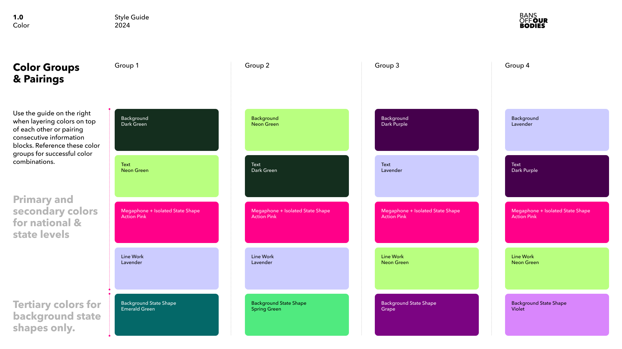Choose the Action Pink swatch in Group 3
This screenshot has height=349, width=622.
pyautogui.click(x=427, y=222)
